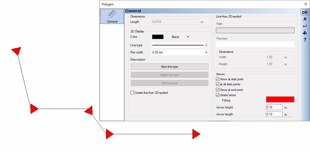This screenshot has height=152, width=310.
Task: Enable Create line from 2D-symbol
Action: tap(132, 93)
